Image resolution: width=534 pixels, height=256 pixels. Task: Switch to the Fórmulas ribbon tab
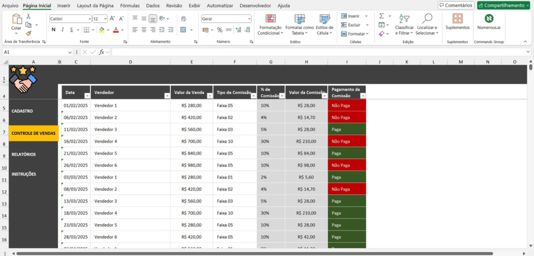(129, 5)
